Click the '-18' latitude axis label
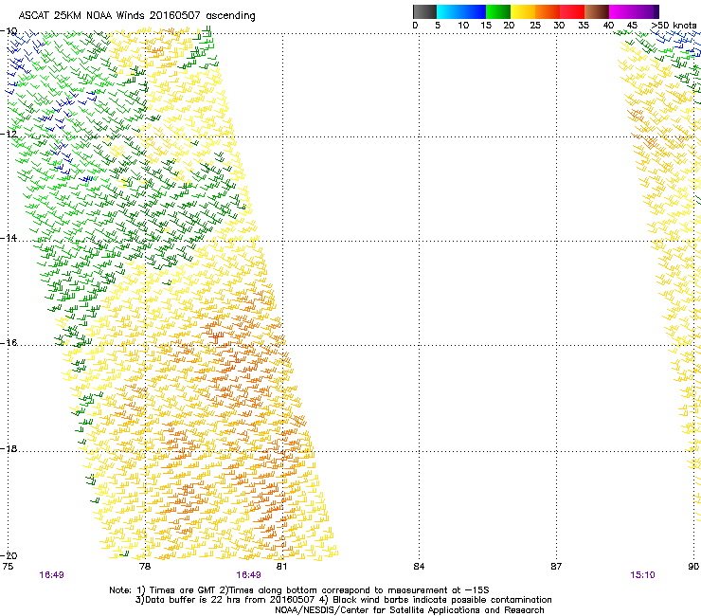The image size is (701, 616). point(9,448)
